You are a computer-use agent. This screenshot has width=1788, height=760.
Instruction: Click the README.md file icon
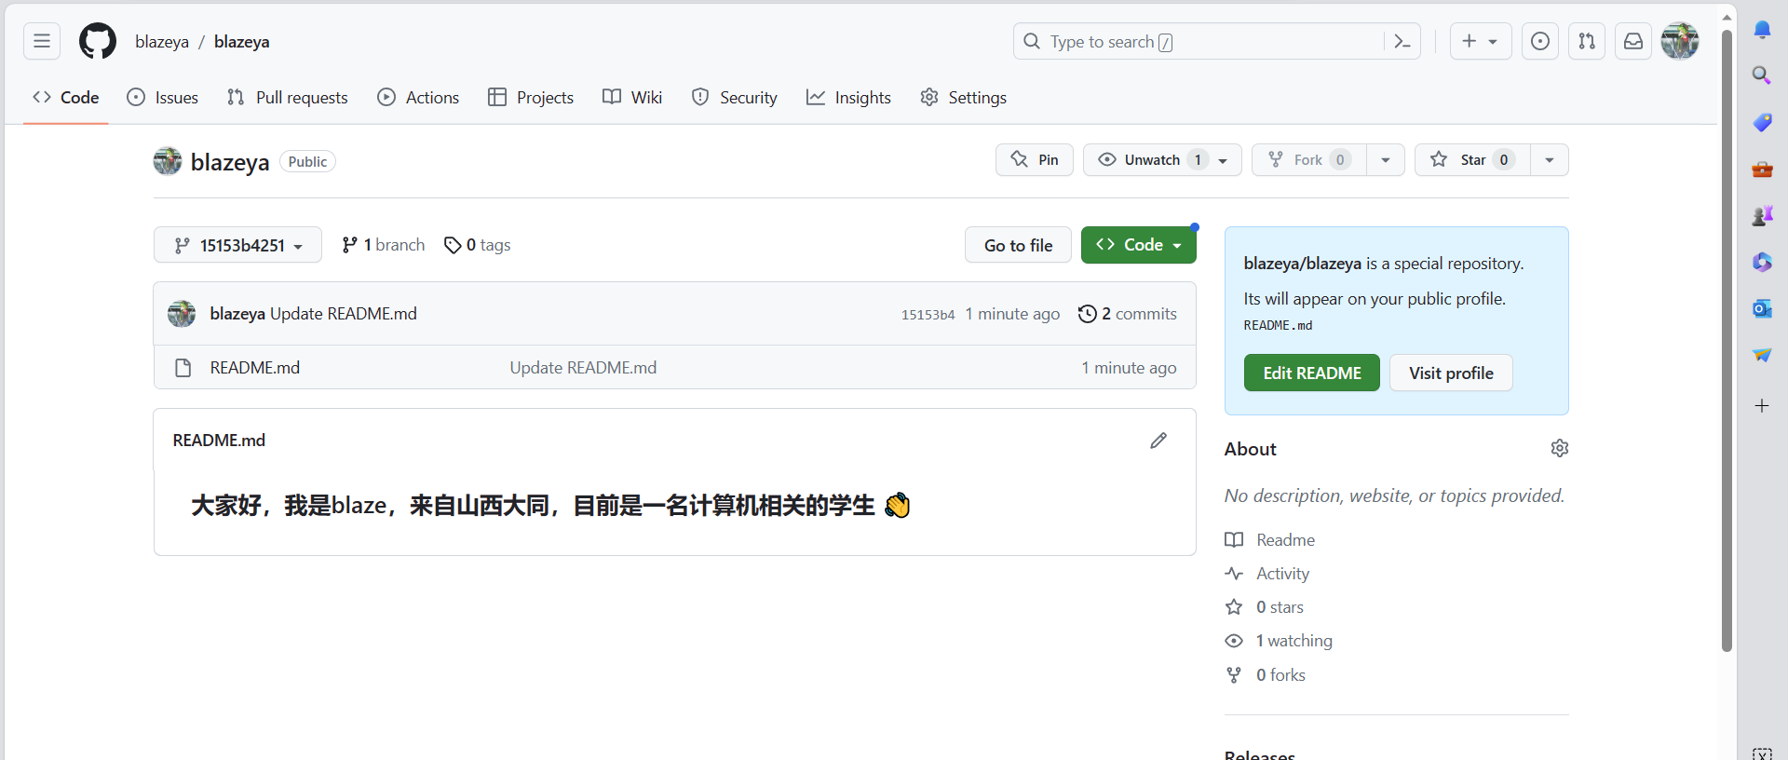183,368
